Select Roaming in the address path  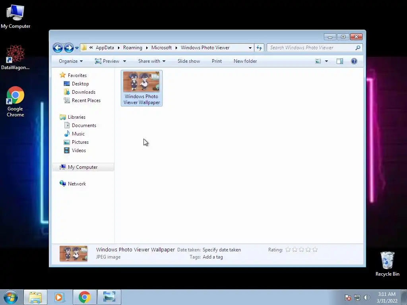pyautogui.click(x=133, y=48)
